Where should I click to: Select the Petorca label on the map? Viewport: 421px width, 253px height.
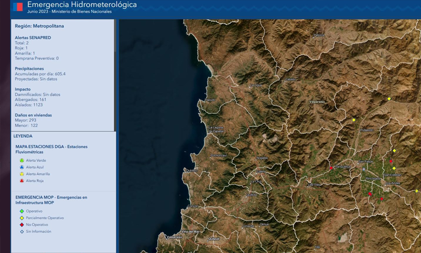[x=319, y=35]
